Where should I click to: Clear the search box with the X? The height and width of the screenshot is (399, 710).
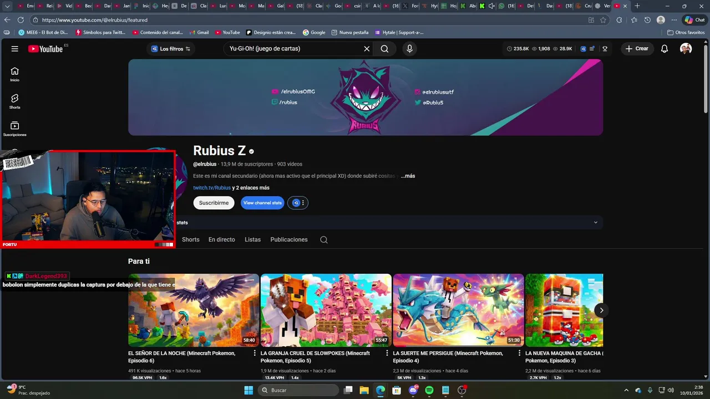coord(367,49)
